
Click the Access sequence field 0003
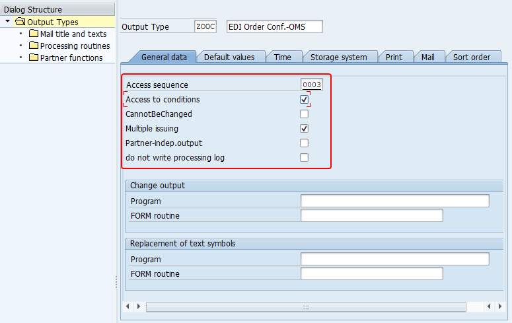click(x=312, y=85)
